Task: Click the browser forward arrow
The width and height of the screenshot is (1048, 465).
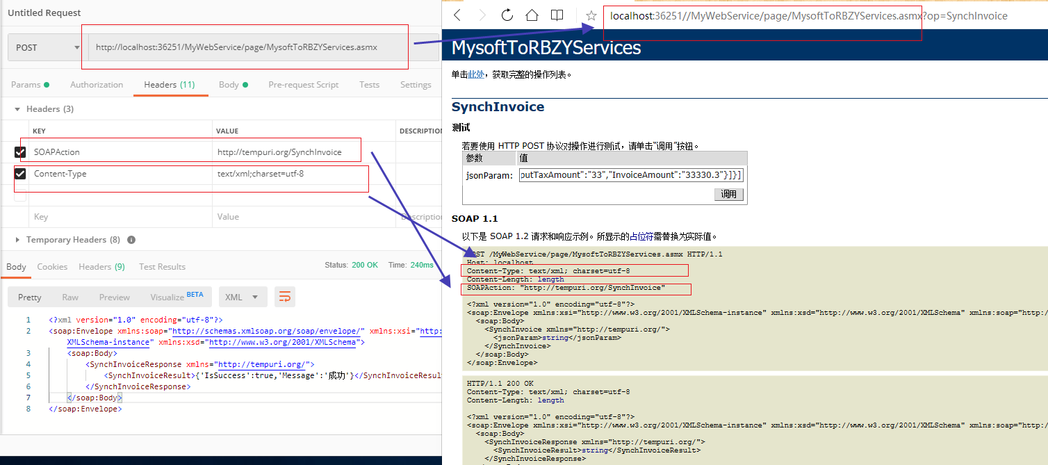Action: tap(482, 15)
